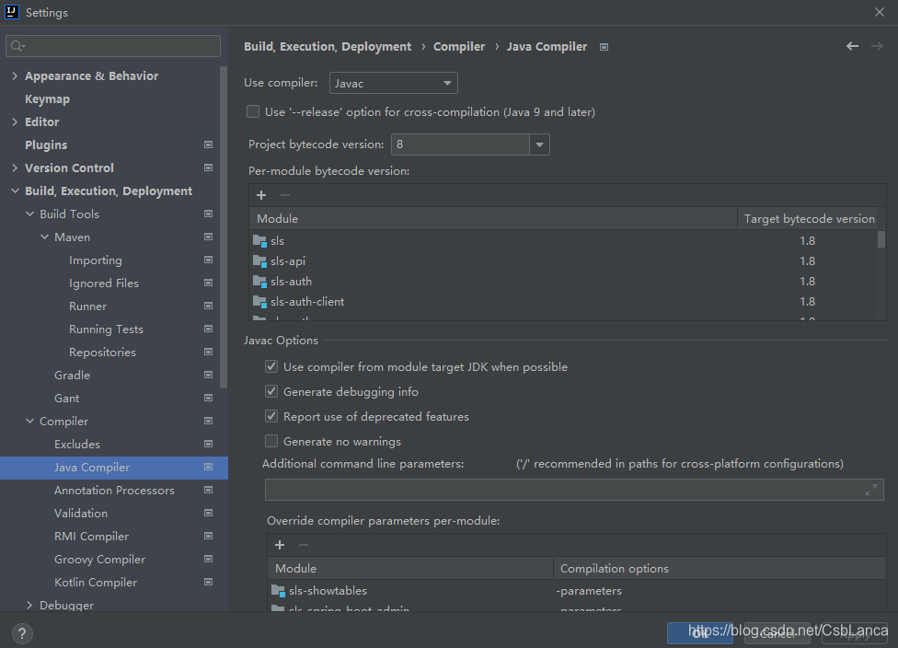This screenshot has width=898, height=648.
Task: Click the project icon next to Groovy Compiler
Action: click(209, 559)
